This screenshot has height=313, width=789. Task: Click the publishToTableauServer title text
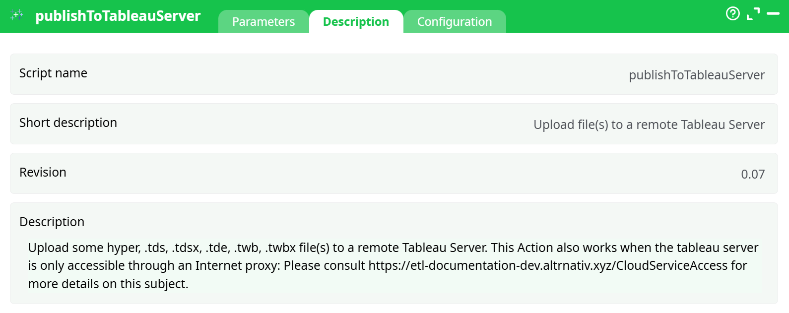click(x=118, y=15)
